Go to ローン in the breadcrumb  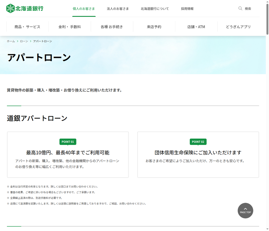point(24,41)
